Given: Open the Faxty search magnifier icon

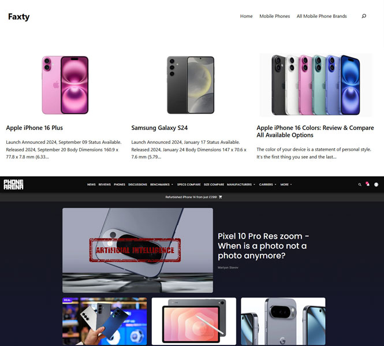Looking at the screenshot, I should tap(364, 16).
